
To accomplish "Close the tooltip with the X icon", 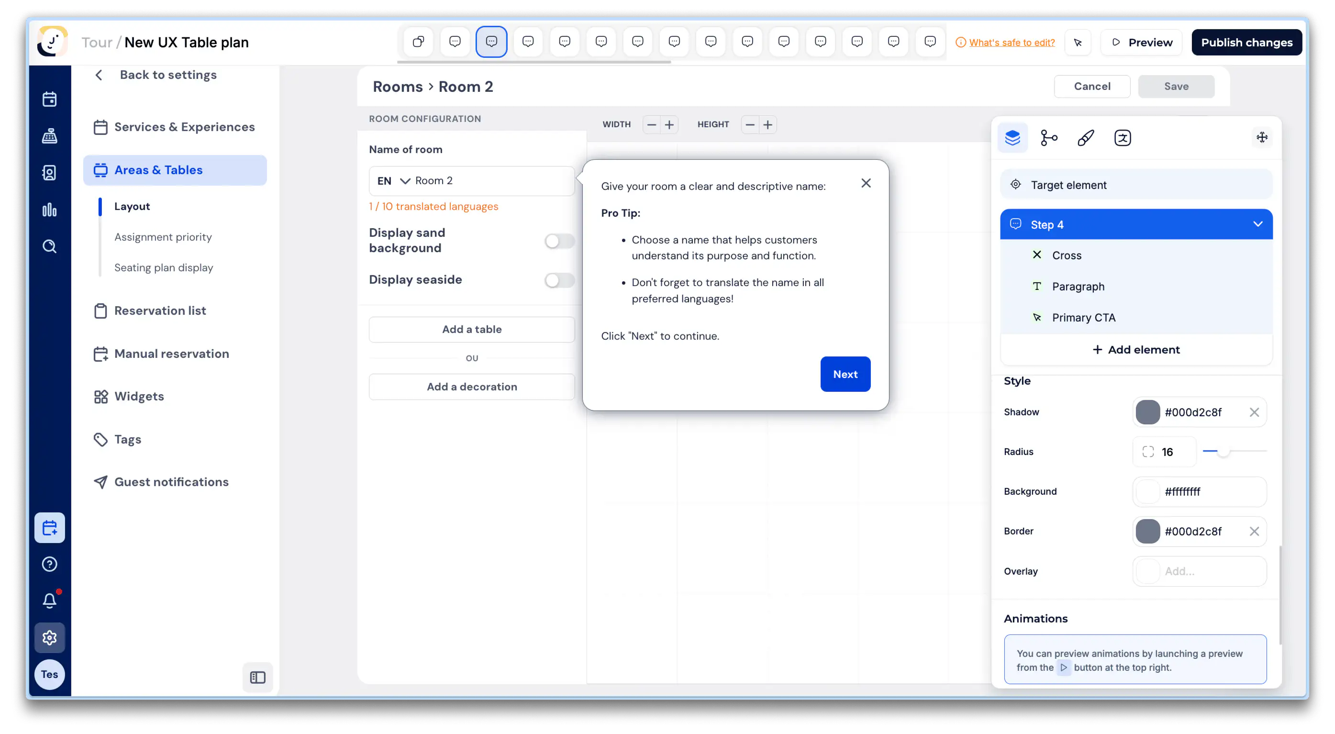I will point(866,183).
